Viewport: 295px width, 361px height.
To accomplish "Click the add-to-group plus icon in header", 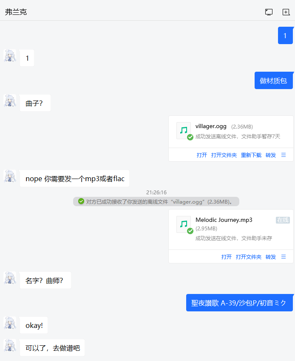I will (286, 12).
